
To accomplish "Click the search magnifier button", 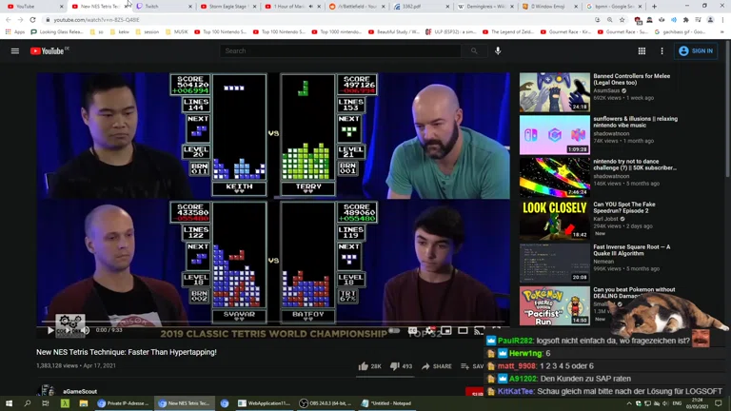I will [474, 51].
